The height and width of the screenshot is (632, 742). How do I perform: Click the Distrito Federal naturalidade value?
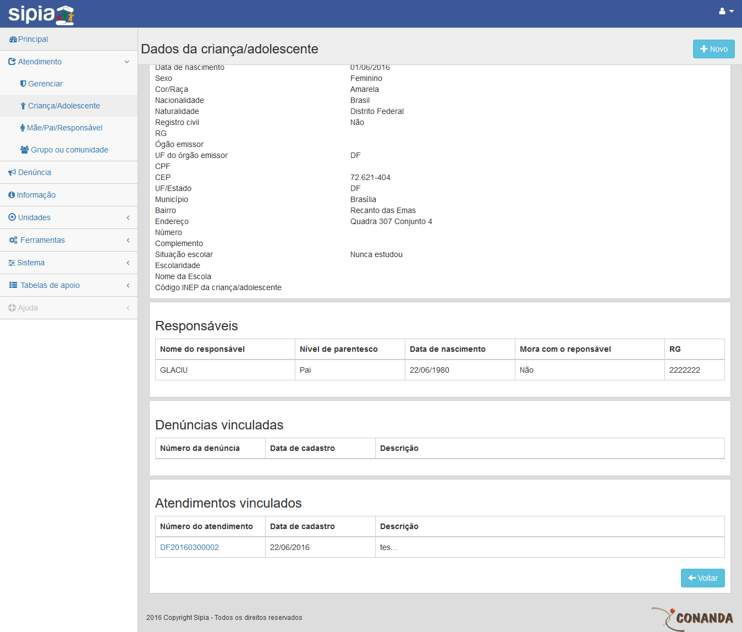[377, 111]
